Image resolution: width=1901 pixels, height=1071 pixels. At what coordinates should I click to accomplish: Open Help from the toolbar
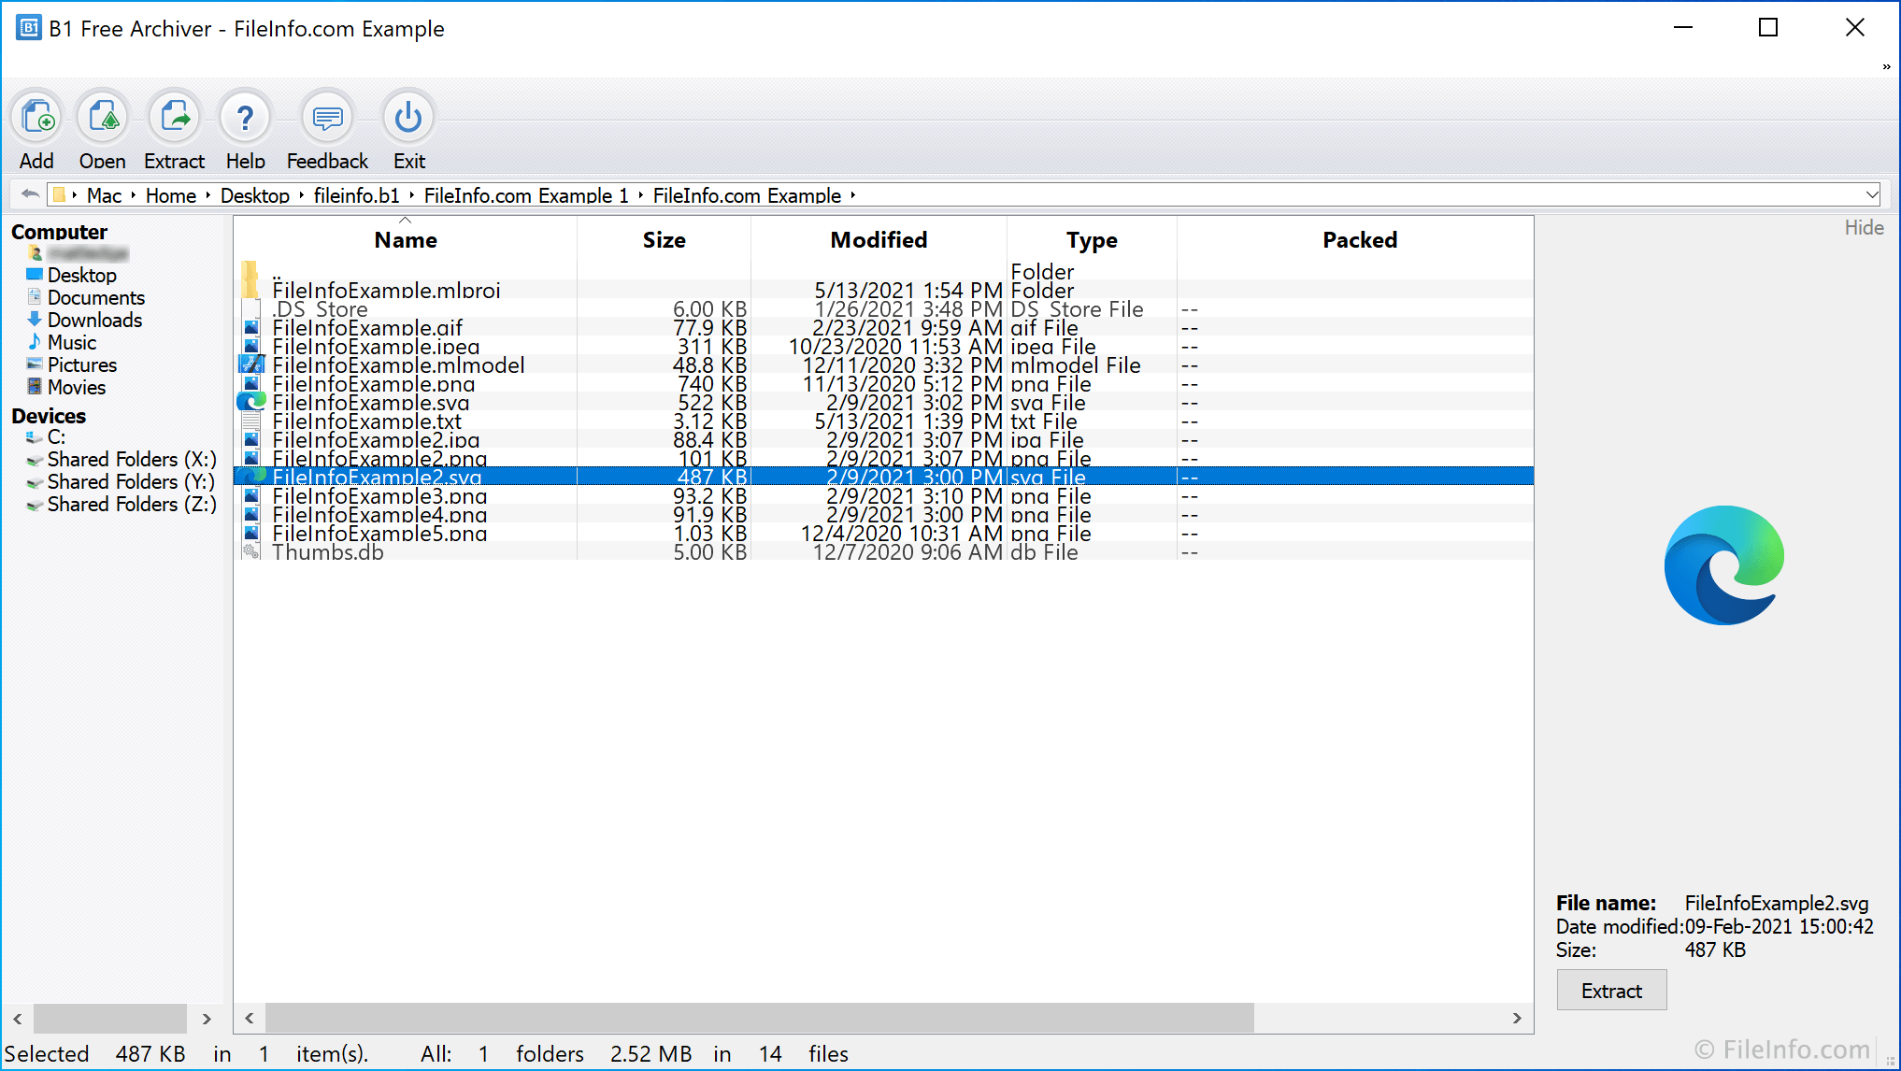coord(245,118)
